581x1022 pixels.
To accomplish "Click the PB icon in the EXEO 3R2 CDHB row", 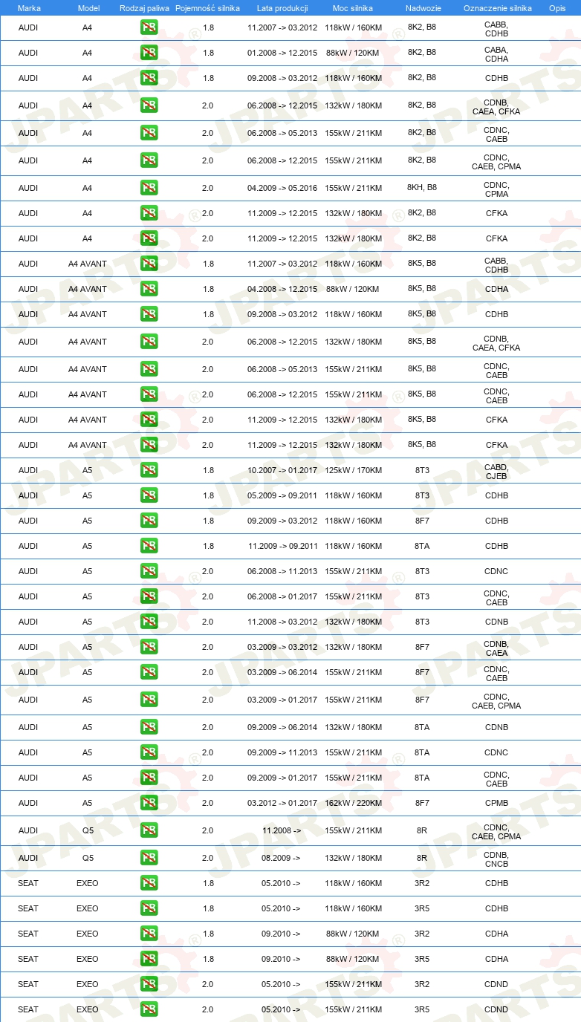I will coord(149,883).
